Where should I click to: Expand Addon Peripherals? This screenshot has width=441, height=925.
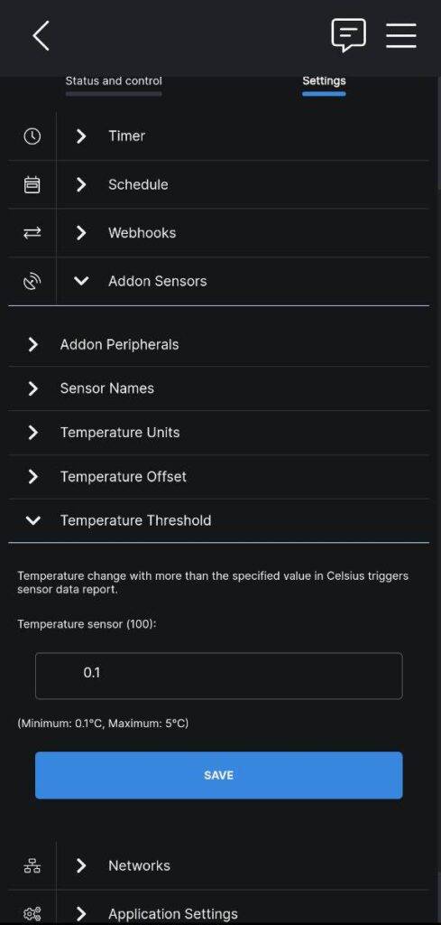[x=219, y=344]
